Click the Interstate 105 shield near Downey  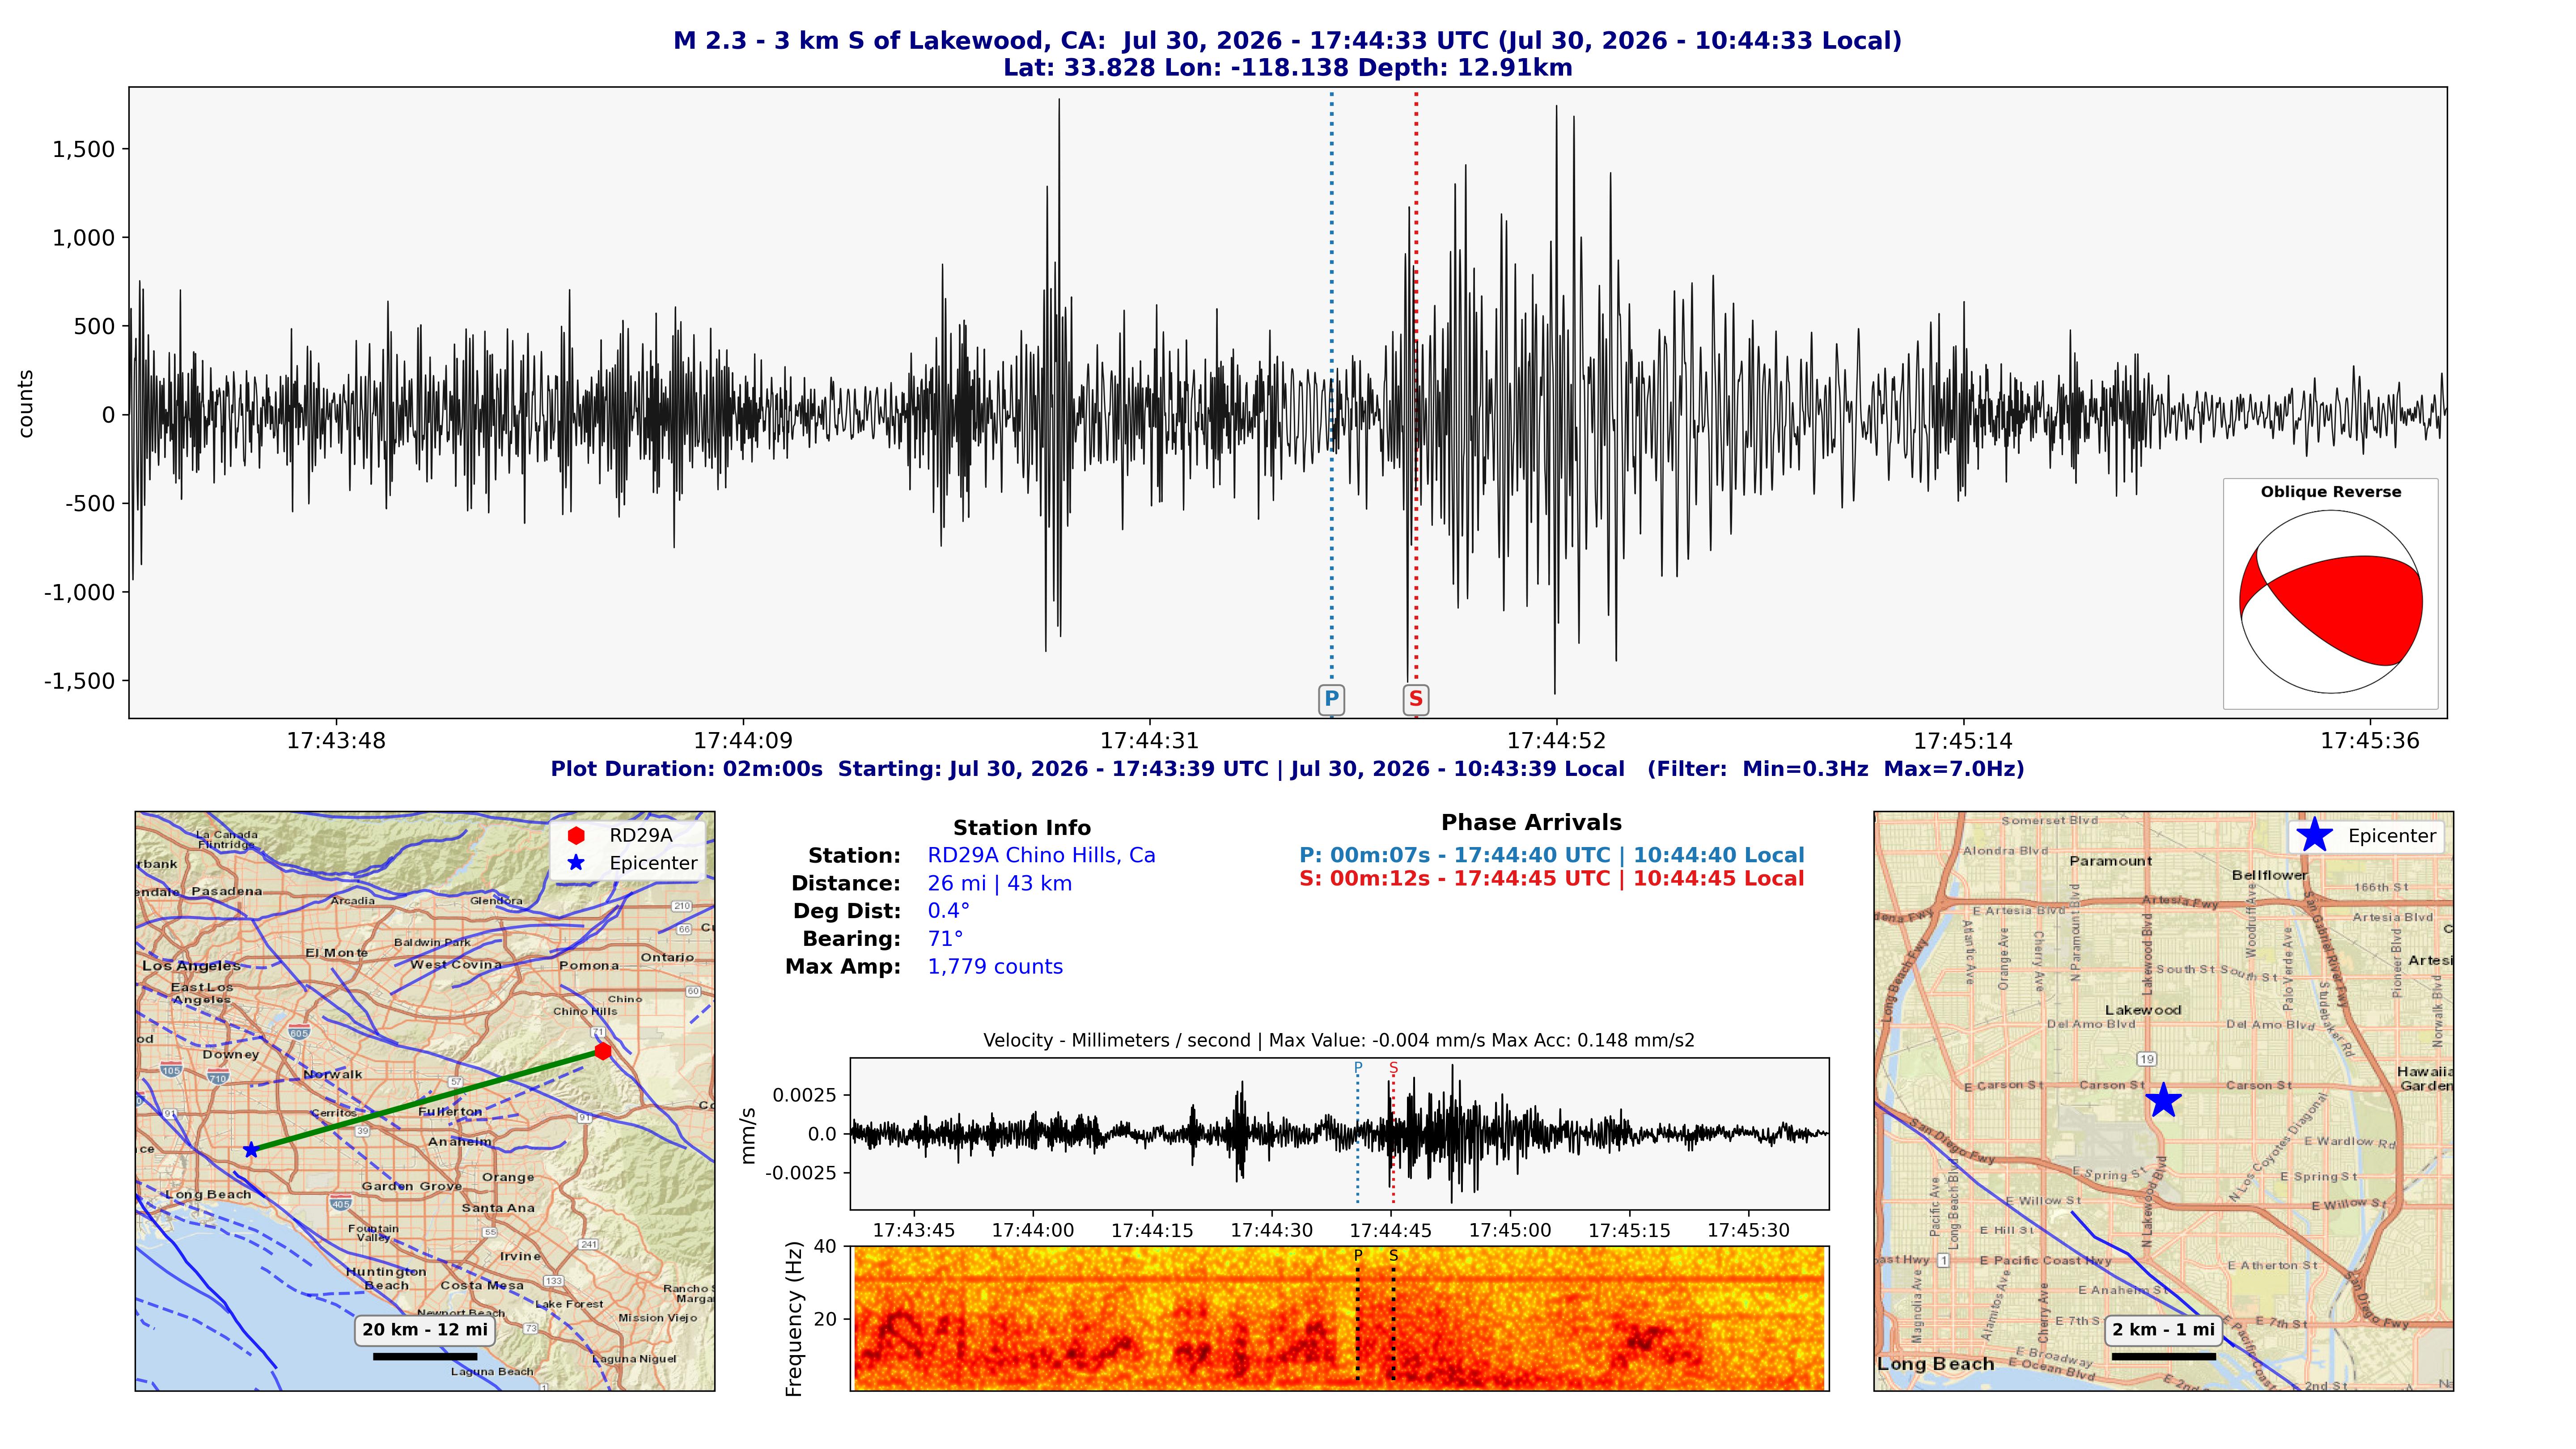point(171,1070)
